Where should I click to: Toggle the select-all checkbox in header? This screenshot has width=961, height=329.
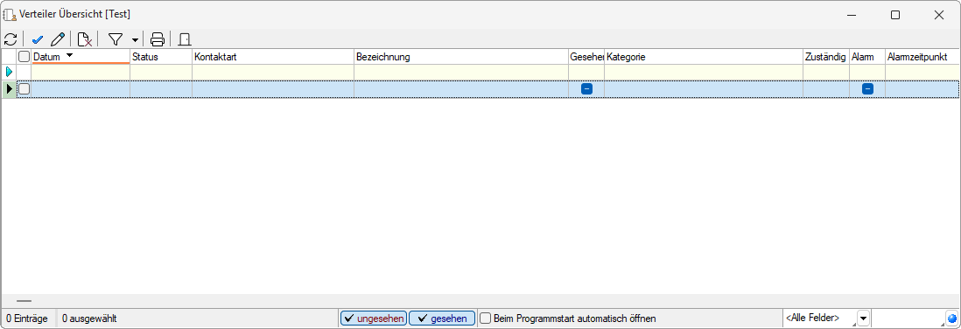(24, 57)
